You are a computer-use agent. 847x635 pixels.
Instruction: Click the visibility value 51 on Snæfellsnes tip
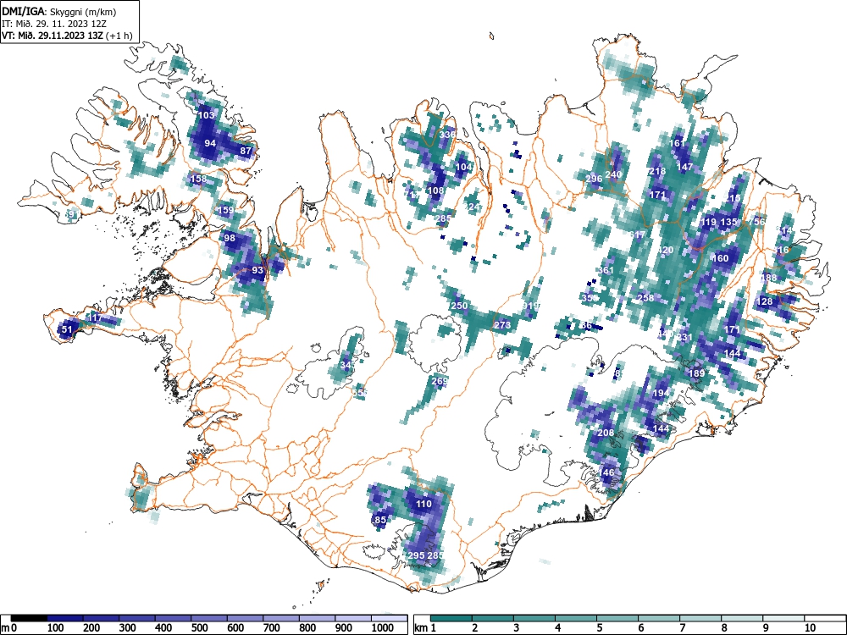[67, 329]
